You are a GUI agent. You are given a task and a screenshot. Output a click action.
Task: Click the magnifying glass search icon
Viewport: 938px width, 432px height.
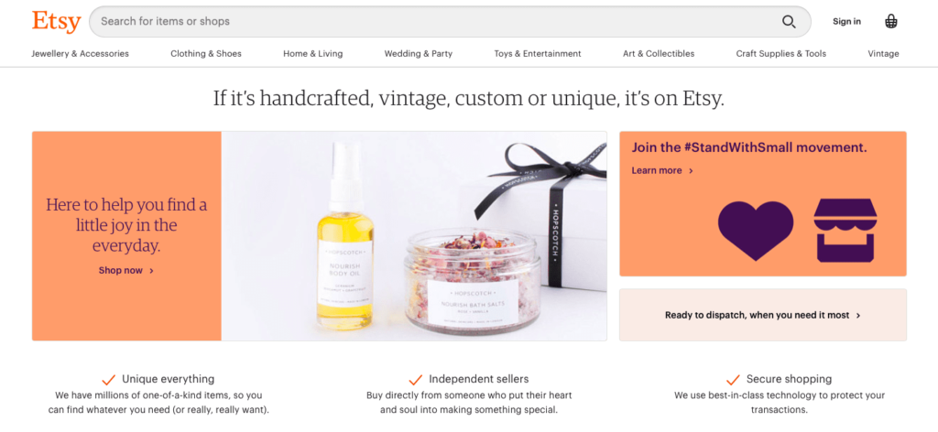[789, 22]
